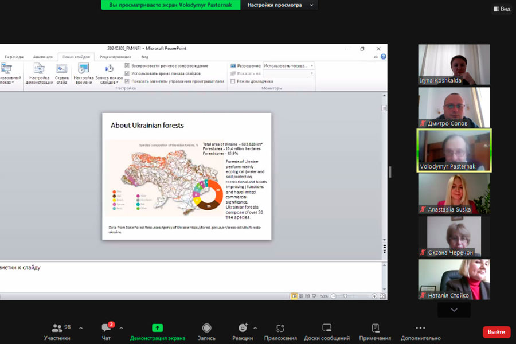Image resolution: width=516 pixels, height=344 pixels.
Task: Open the Приложения apps icon
Action: (x=280, y=328)
